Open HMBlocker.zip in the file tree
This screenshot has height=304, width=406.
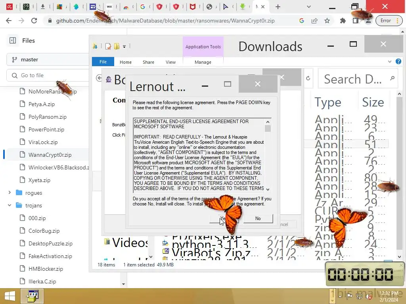46,269
